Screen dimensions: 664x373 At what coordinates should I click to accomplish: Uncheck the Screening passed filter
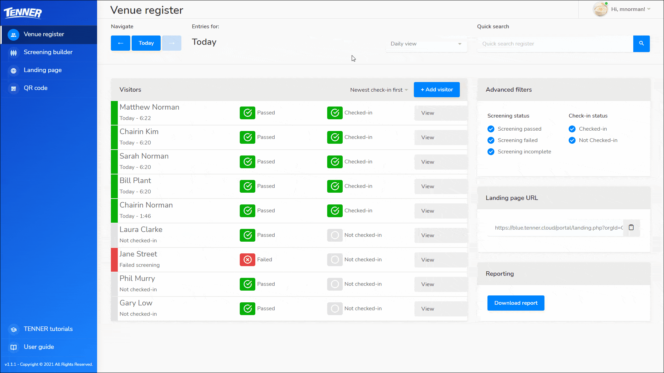(491, 129)
